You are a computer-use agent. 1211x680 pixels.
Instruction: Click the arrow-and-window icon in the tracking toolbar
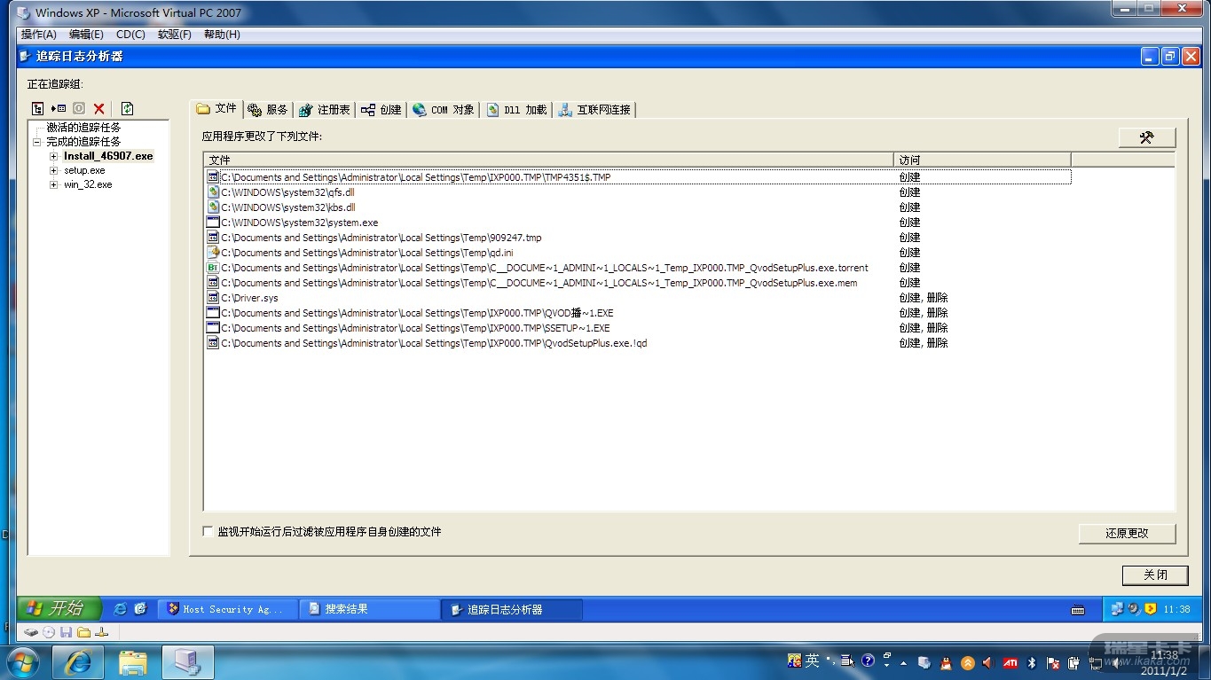click(x=59, y=108)
